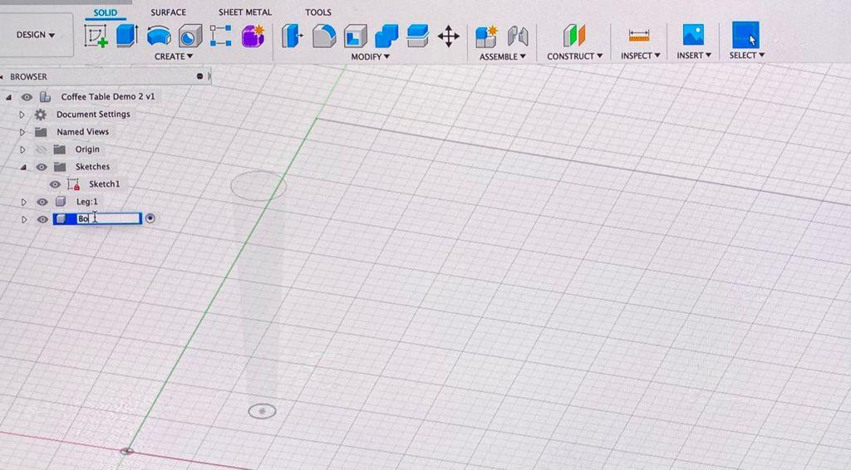Select the Insert image tool

[x=694, y=35]
